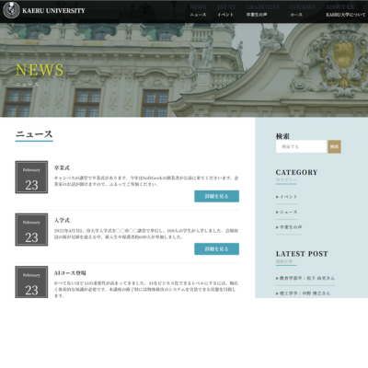Open the NEWS menu item
Screen dimensions: 368x368
click(198, 11)
